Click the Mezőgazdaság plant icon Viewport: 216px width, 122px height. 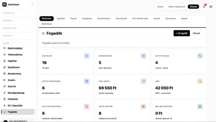click(4, 93)
